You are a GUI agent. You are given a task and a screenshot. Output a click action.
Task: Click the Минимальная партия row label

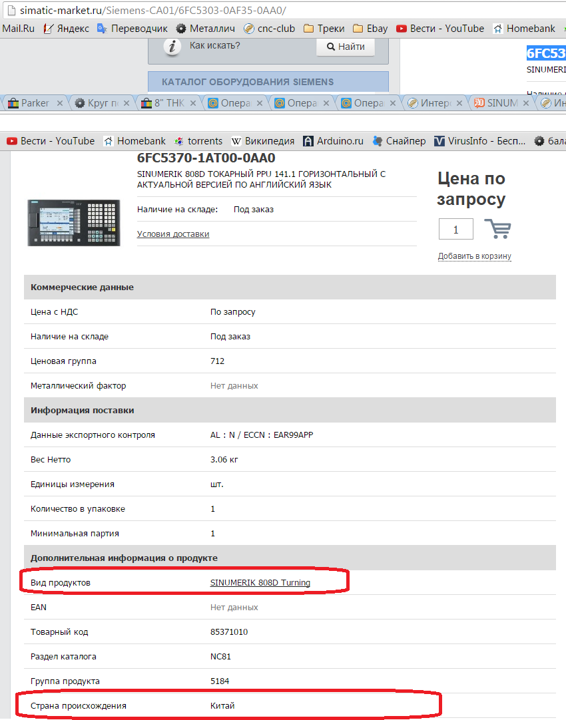click(x=75, y=533)
